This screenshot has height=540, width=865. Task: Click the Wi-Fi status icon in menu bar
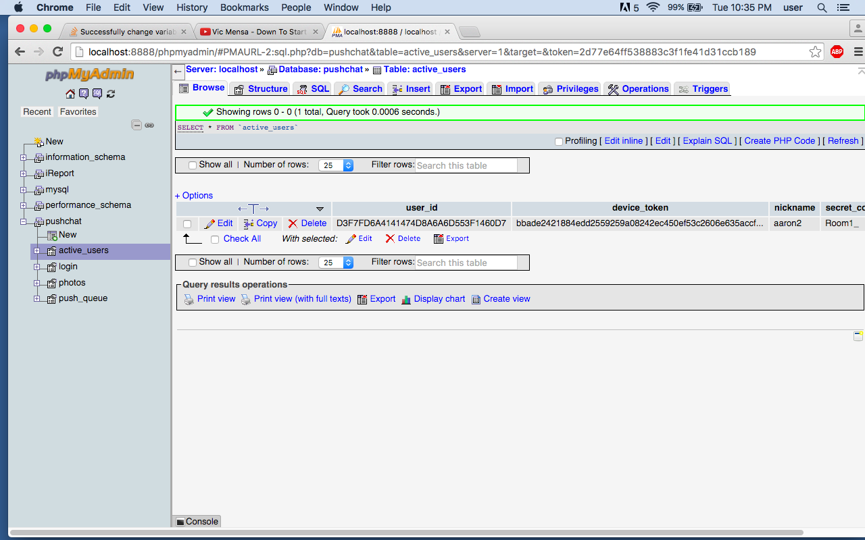coord(653,7)
